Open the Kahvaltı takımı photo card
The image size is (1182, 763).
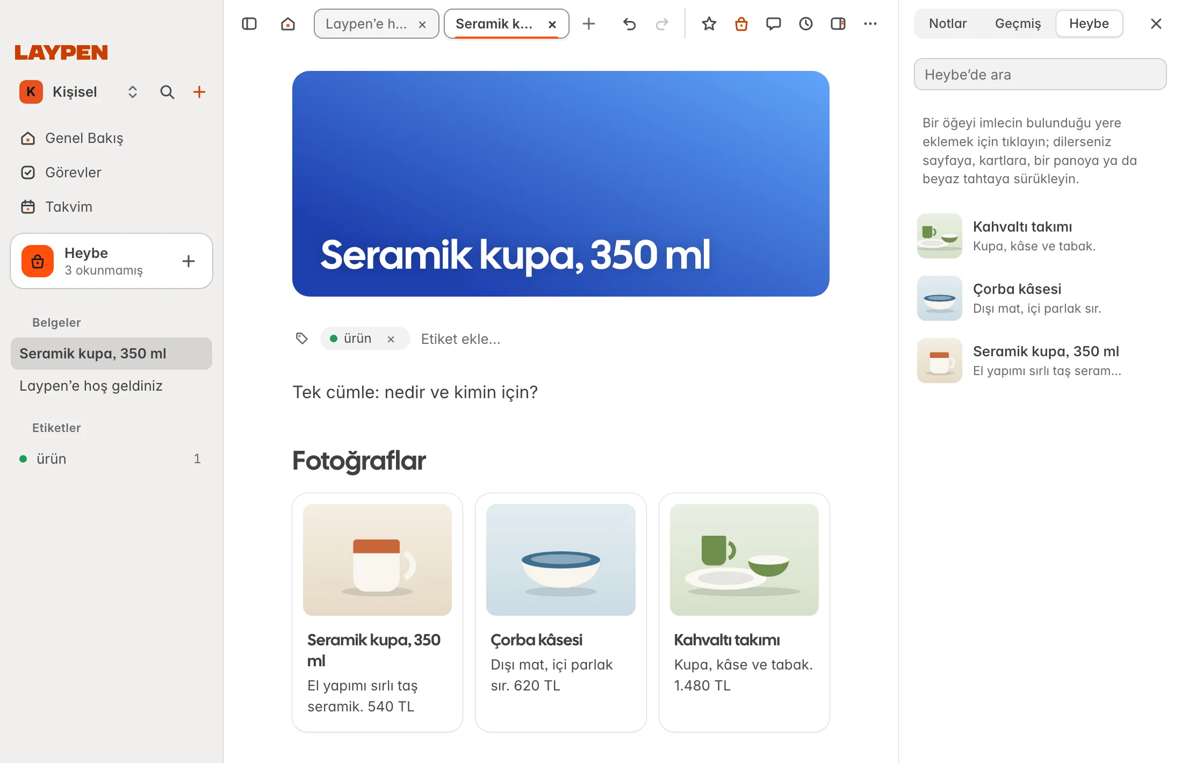tap(744, 613)
